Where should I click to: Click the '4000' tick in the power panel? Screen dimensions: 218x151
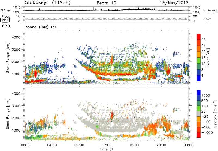16,37
